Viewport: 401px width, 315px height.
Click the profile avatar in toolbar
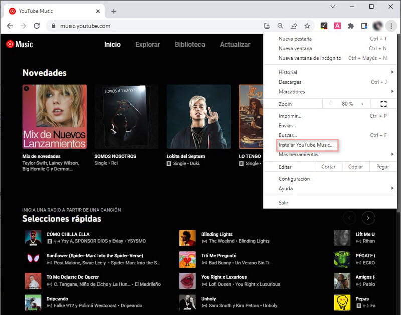tap(378, 26)
